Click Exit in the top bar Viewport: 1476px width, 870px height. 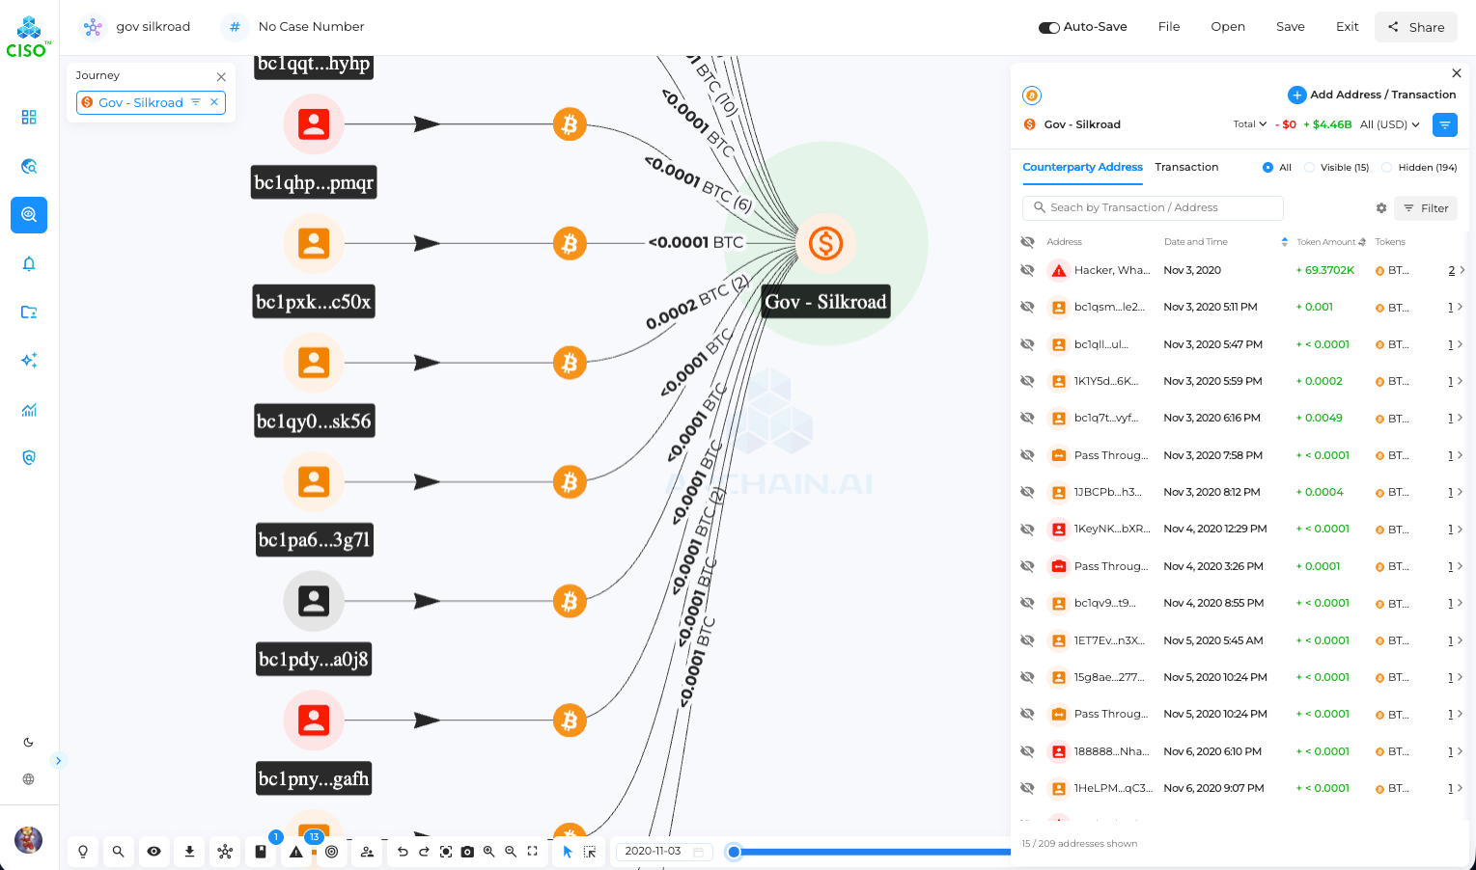pos(1348,27)
